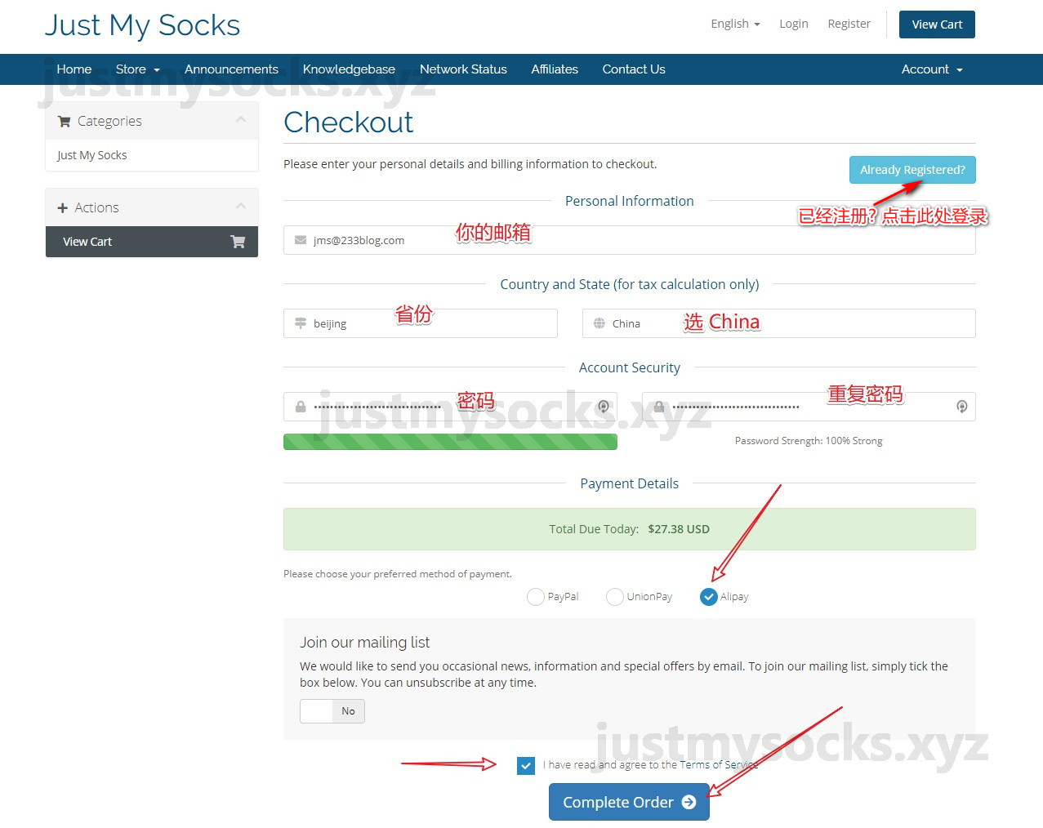Click the key icon inside the first password field
Image resolution: width=1043 pixels, height=828 pixels.
pyautogui.click(x=604, y=407)
